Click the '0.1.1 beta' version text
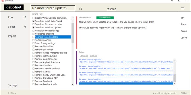Image resolution: width=191 pixels, height=95 pixels. coord(12,93)
